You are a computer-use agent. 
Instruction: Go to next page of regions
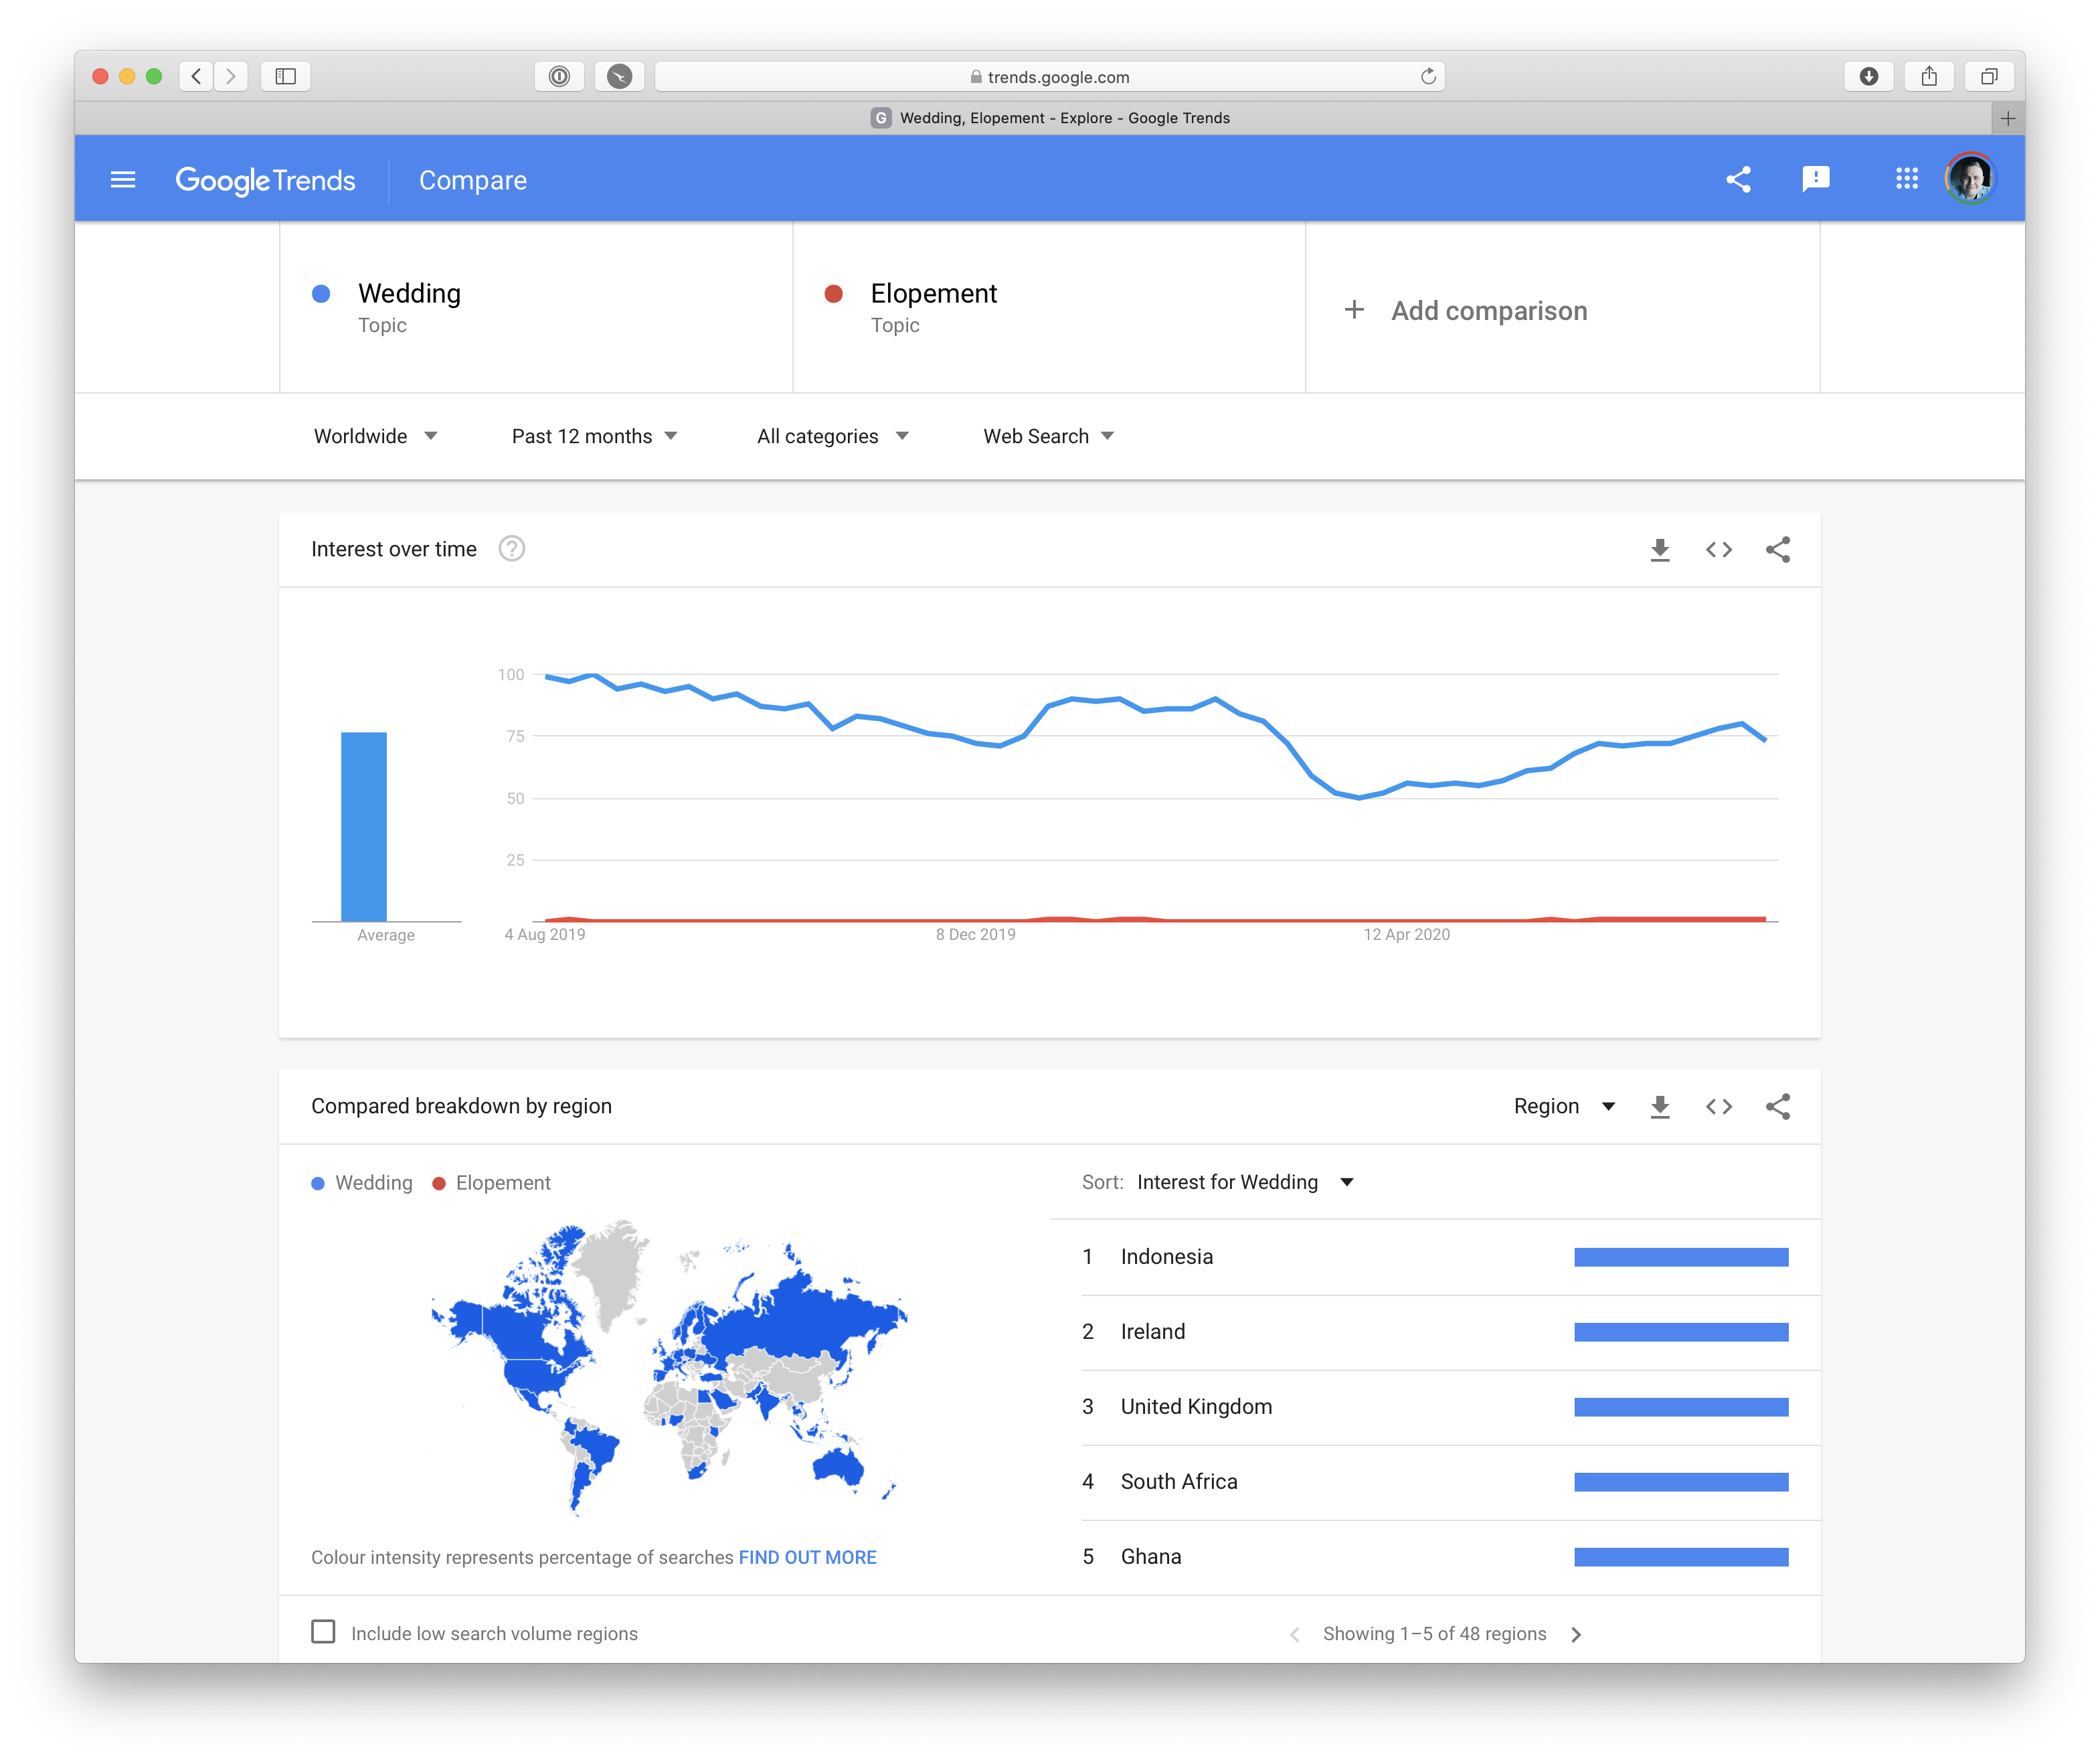tap(1577, 1635)
